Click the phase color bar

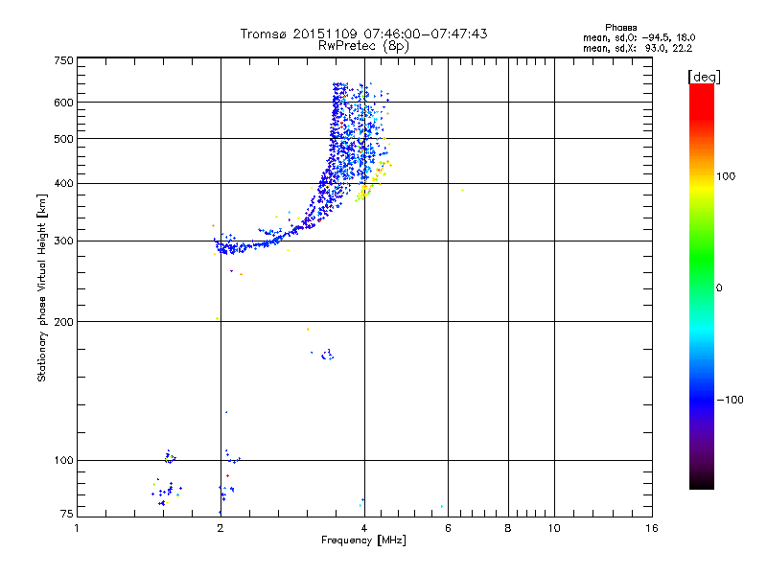pyautogui.click(x=702, y=286)
